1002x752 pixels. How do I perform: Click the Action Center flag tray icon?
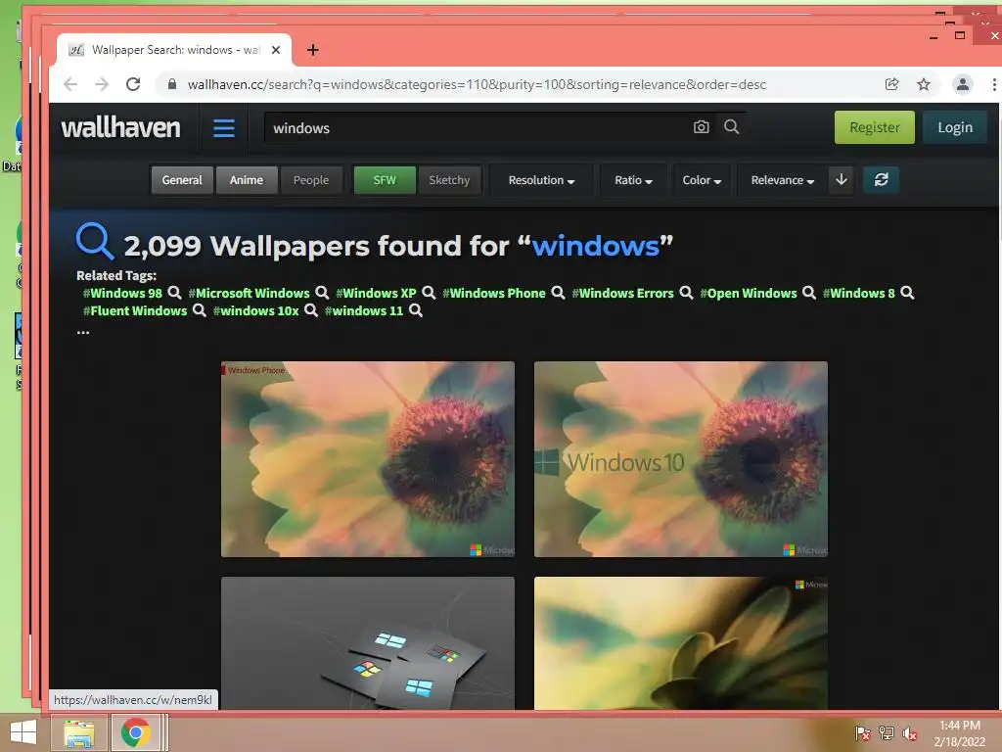point(863,733)
